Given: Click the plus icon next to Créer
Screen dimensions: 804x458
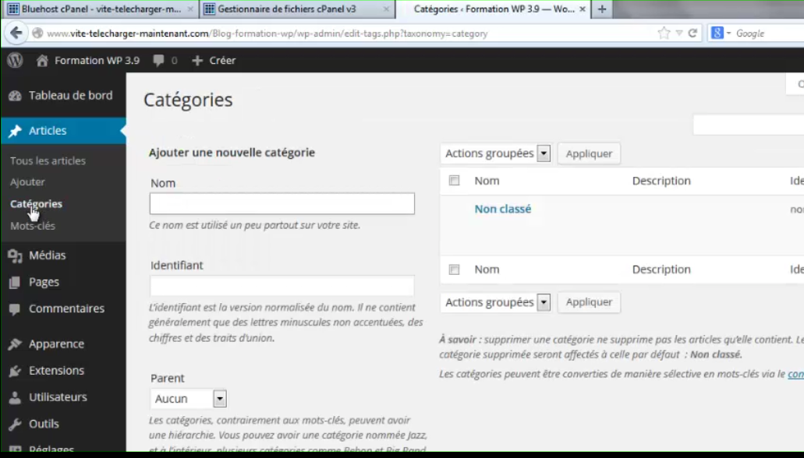Looking at the screenshot, I should coord(197,61).
